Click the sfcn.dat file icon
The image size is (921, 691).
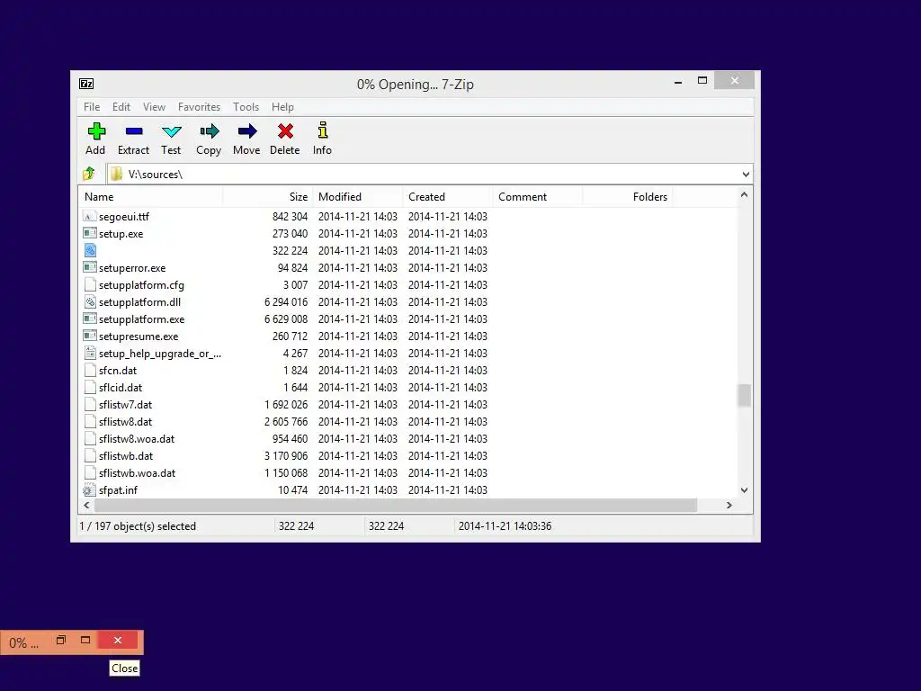[89, 370]
